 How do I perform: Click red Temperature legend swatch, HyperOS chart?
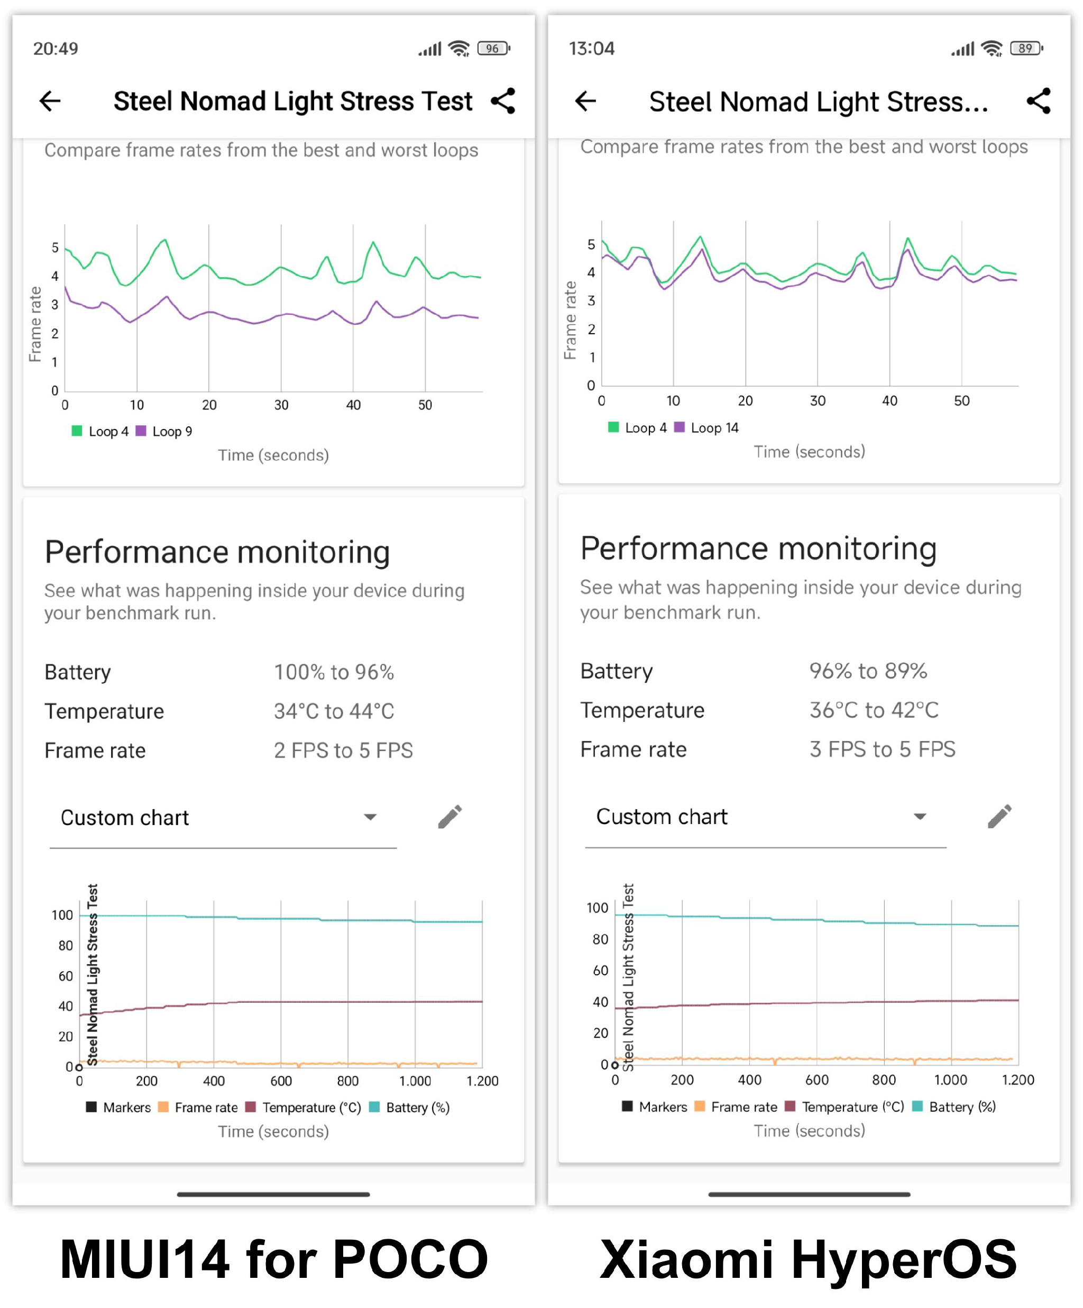click(x=790, y=1106)
